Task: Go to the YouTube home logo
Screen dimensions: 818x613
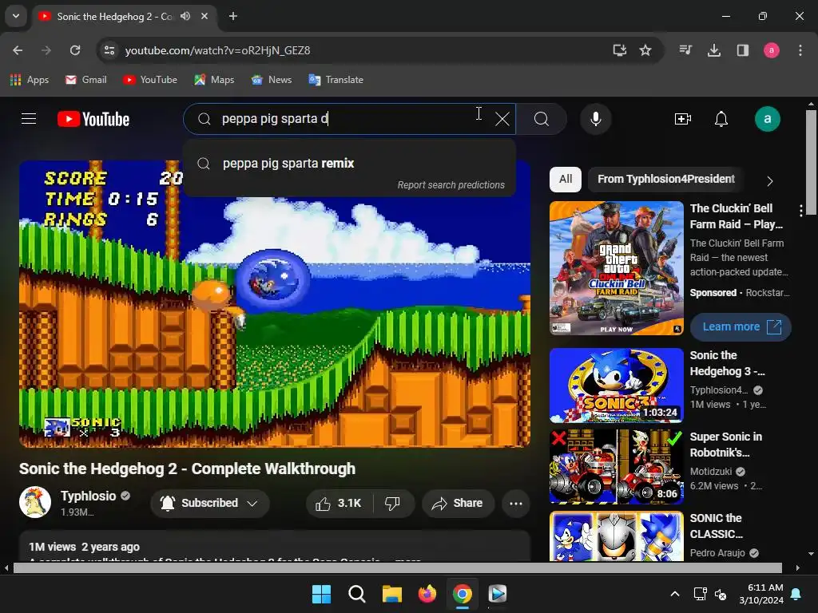Action: click(x=93, y=120)
